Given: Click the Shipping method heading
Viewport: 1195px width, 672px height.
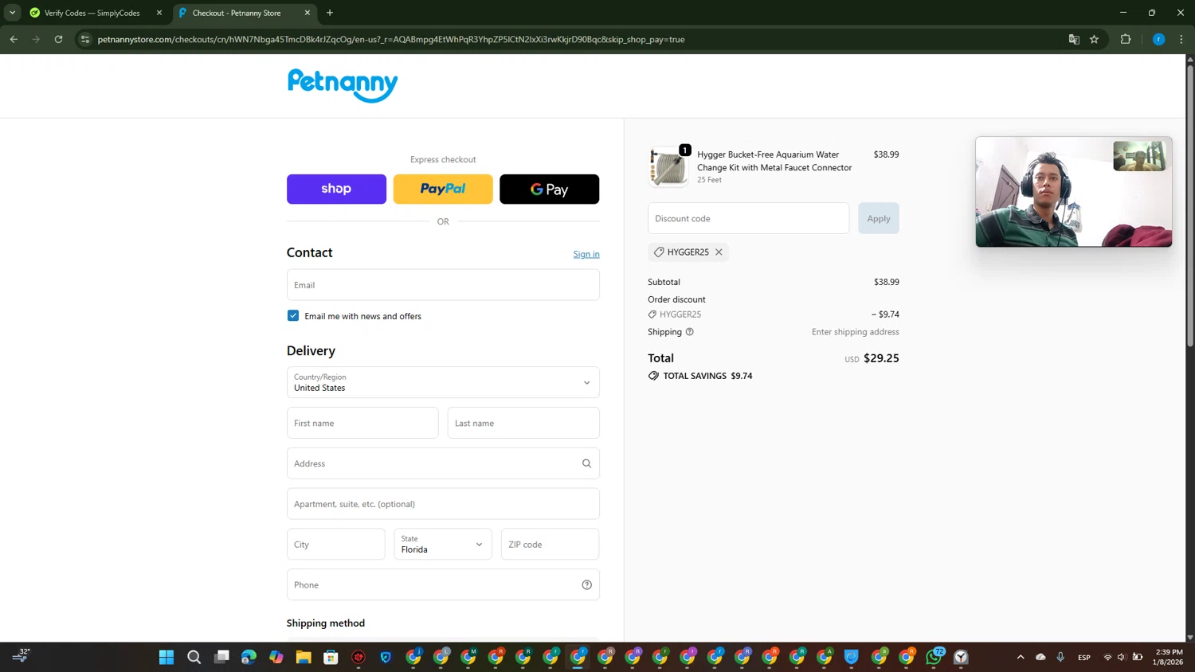Looking at the screenshot, I should (x=326, y=623).
